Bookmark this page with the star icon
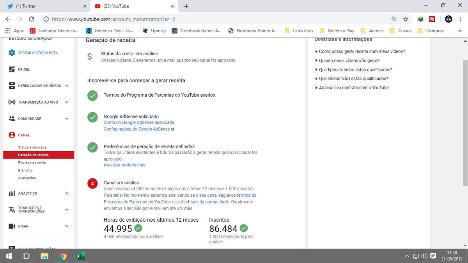The image size is (468, 263). click(406, 19)
